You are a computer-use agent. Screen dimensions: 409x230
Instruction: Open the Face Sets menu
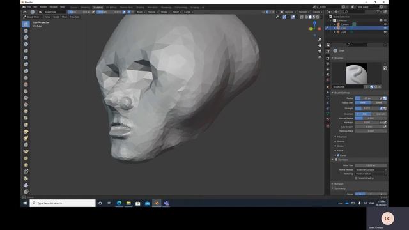(x=74, y=17)
